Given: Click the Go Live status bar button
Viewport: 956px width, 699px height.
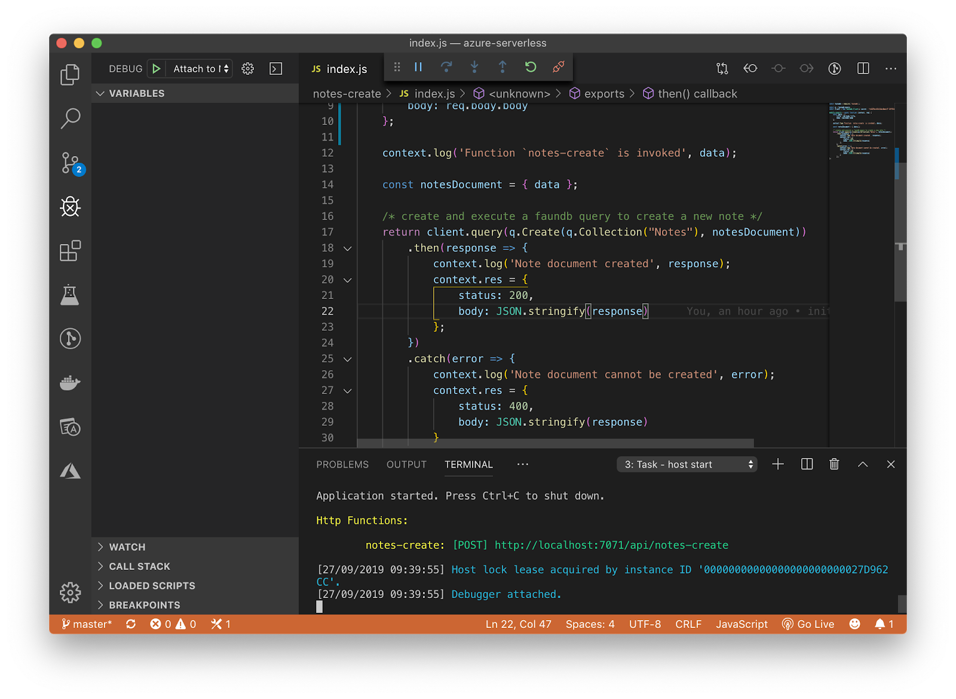Looking at the screenshot, I should (808, 624).
